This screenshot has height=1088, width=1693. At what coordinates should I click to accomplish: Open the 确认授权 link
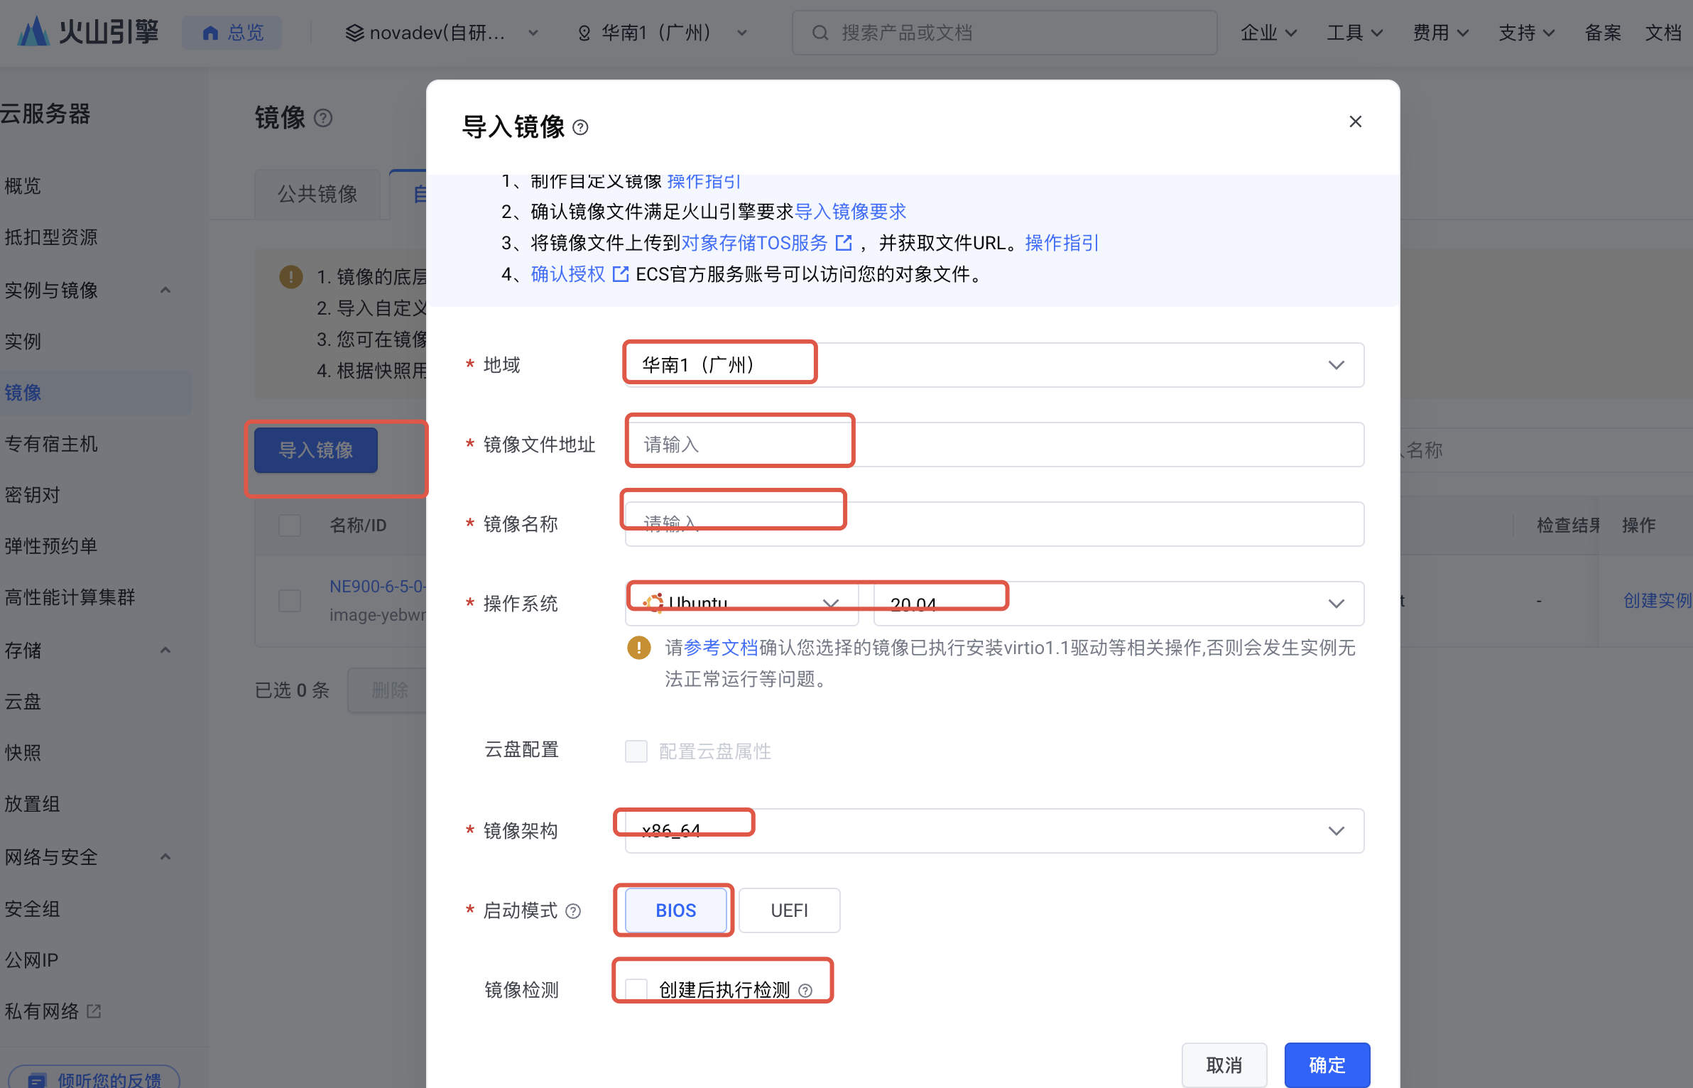pyautogui.click(x=567, y=274)
